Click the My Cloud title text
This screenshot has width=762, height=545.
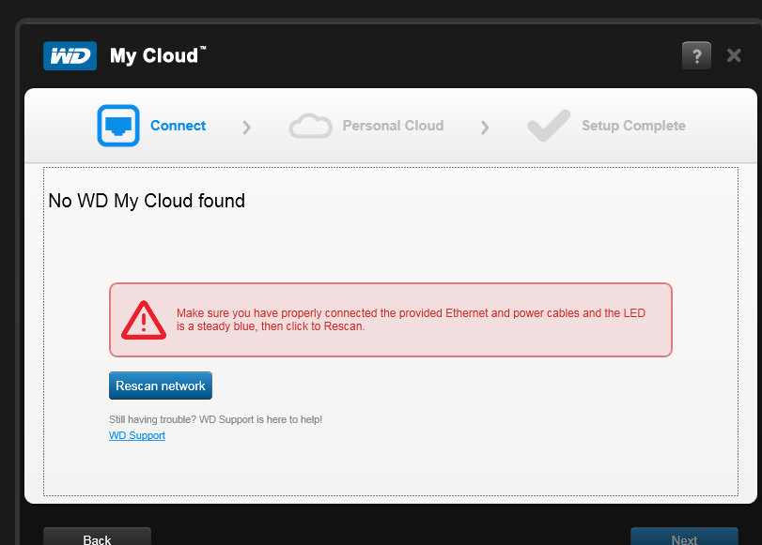coord(156,55)
